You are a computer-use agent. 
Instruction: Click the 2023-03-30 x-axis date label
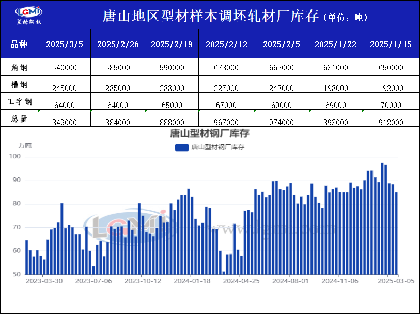pos(44,281)
